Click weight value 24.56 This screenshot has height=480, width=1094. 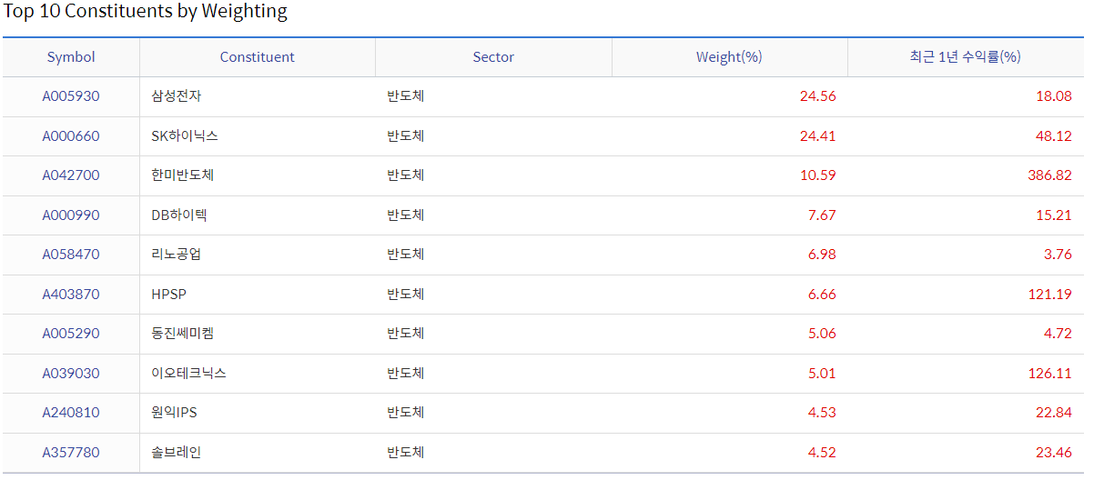[x=817, y=96]
